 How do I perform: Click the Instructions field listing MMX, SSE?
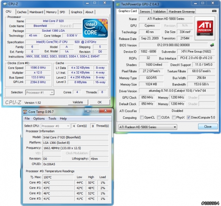pos(66,56)
